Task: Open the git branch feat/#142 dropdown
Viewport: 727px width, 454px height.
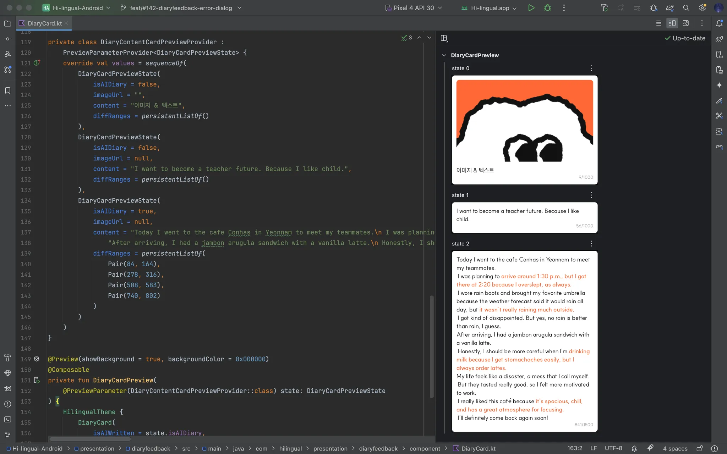Action: click(181, 8)
